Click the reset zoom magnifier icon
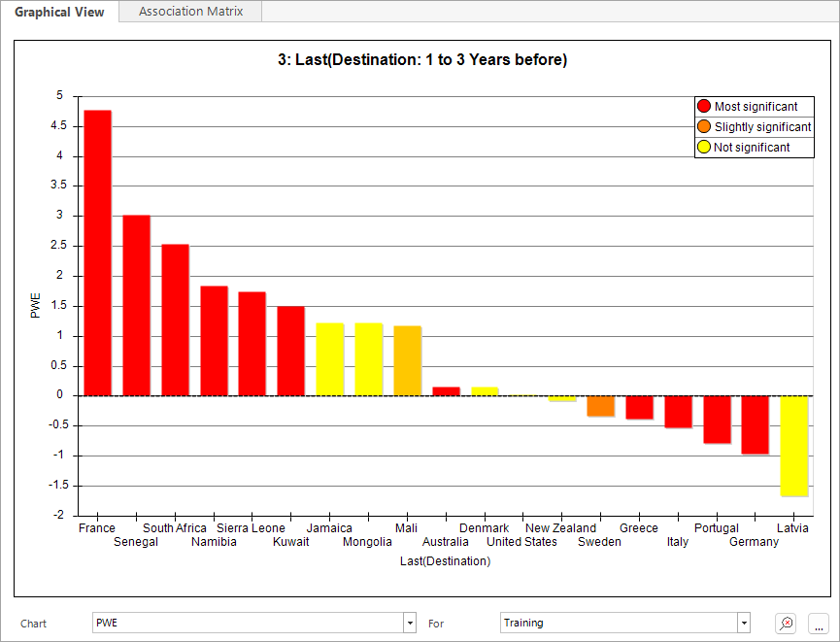Viewport: 840px width, 642px height. (x=786, y=624)
